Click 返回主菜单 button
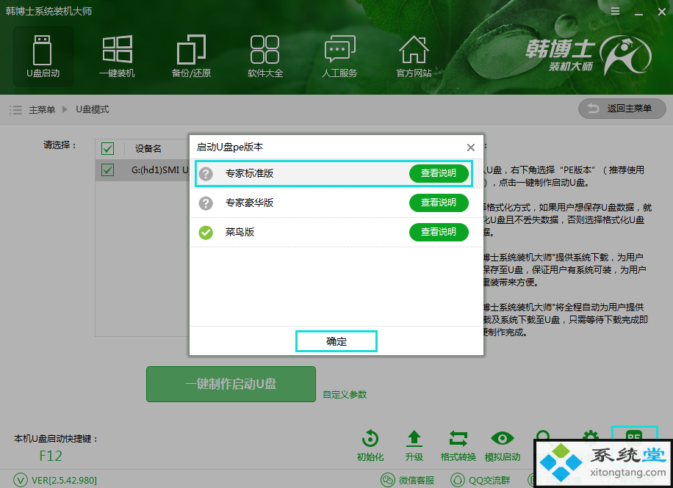673x488 pixels. [622, 109]
